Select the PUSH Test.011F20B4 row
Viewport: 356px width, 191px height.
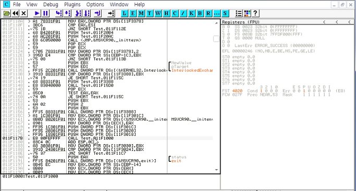pos(91,33)
